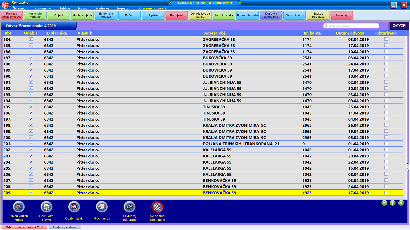
Task: Uncheck Odabir checkbox in row 184
Action: coord(31,39)
